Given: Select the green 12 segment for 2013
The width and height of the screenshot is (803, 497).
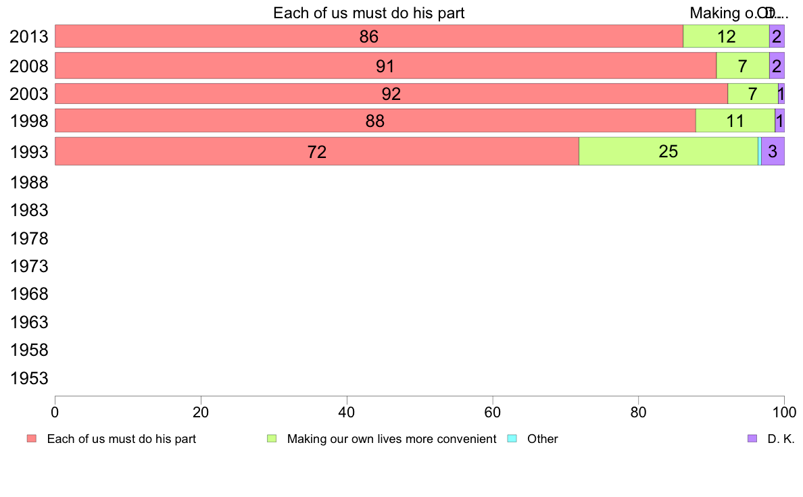Looking at the screenshot, I should (x=726, y=36).
